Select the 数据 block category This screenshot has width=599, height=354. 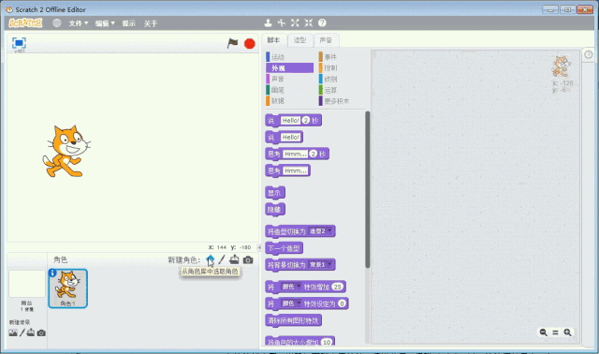[289, 101]
